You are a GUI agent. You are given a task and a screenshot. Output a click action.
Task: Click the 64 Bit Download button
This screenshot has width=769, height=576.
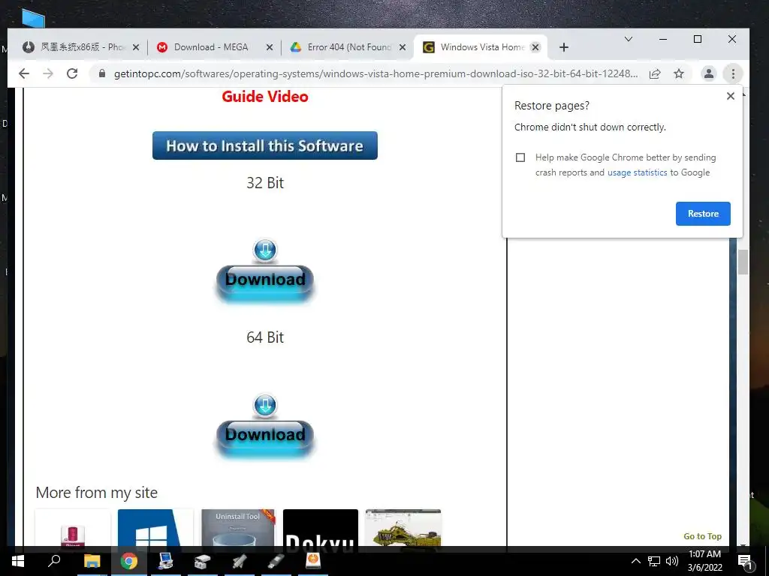tap(265, 438)
